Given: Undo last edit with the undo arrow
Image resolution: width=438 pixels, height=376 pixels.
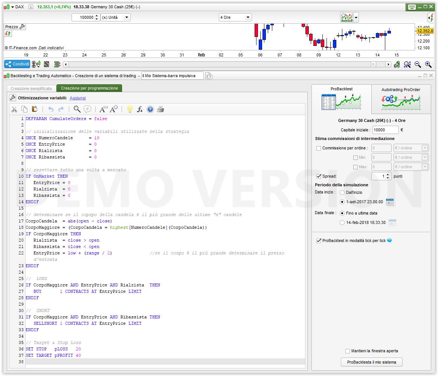Looking at the screenshot, I should [x=50, y=109].
